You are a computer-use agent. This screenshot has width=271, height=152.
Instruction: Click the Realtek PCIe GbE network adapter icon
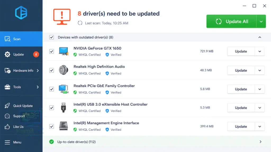(64, 89)
